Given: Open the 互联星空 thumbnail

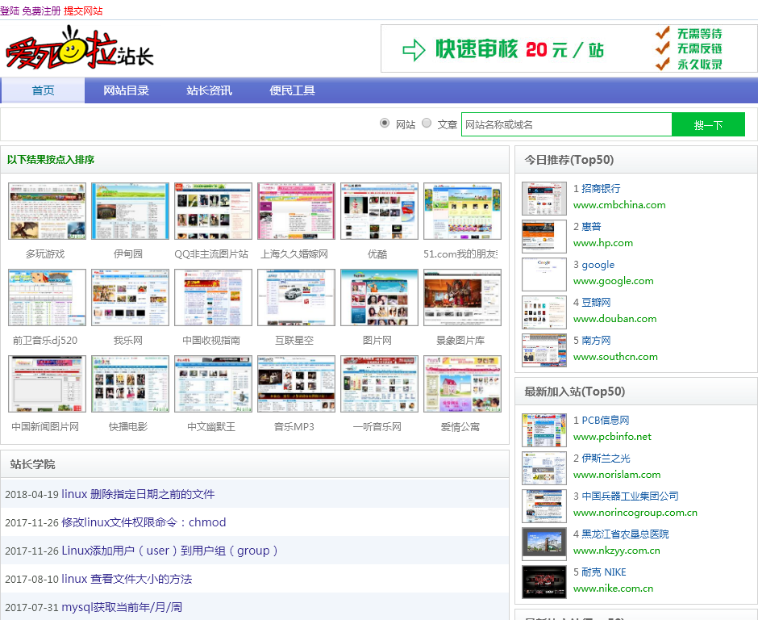Looking at the screenshot, I should (x=296, y=297).
